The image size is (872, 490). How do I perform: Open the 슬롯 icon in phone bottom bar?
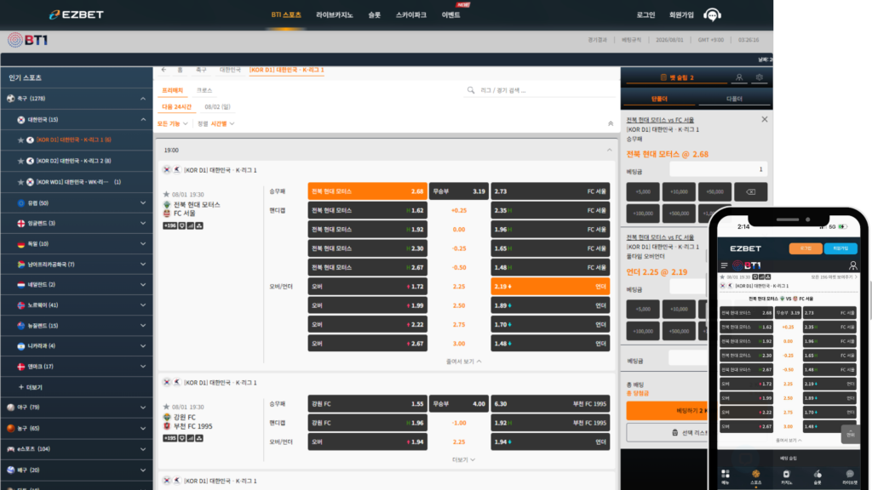click(817, 474)
